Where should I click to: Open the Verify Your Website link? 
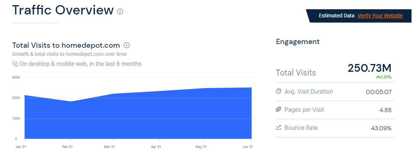click(380, 16)
